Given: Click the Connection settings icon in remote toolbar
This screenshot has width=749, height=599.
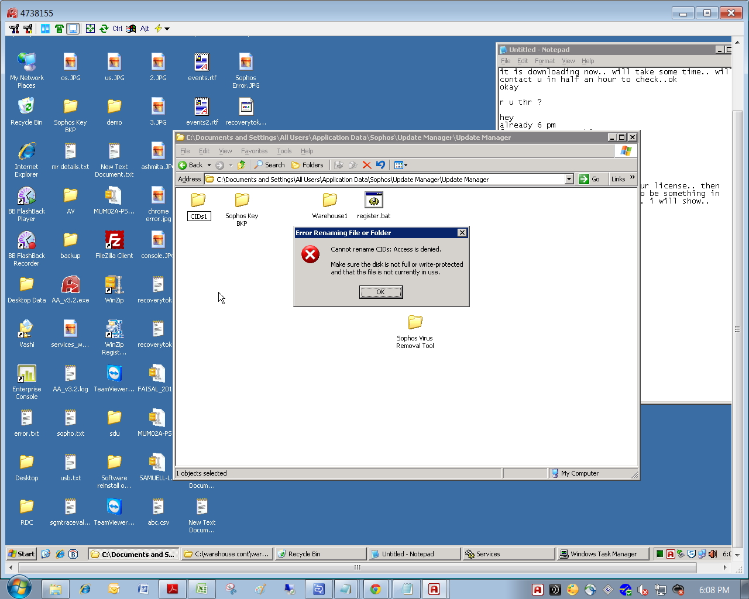Looking at the screenshot, I should pyautogui.click(x=14, y=28).
